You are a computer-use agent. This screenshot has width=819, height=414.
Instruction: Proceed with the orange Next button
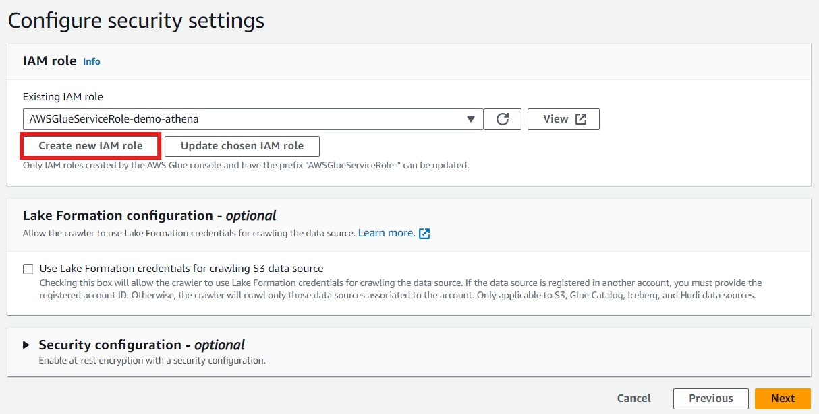point(783,399)
